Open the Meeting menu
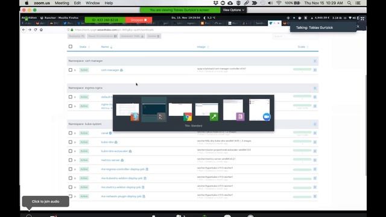 point(62,3)
